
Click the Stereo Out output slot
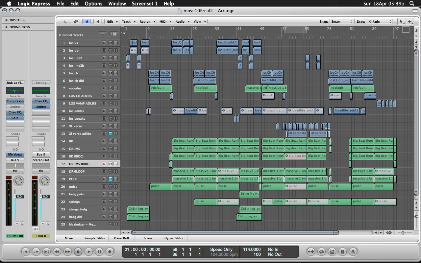[41, 160]
